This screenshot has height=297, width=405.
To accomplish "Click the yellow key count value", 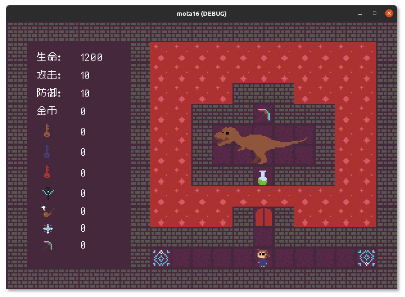I will [x=83, y=132].
